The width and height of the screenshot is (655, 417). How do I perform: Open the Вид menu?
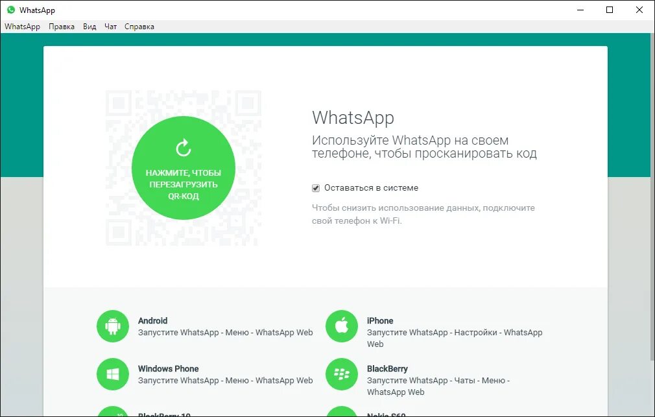[89, 27]
